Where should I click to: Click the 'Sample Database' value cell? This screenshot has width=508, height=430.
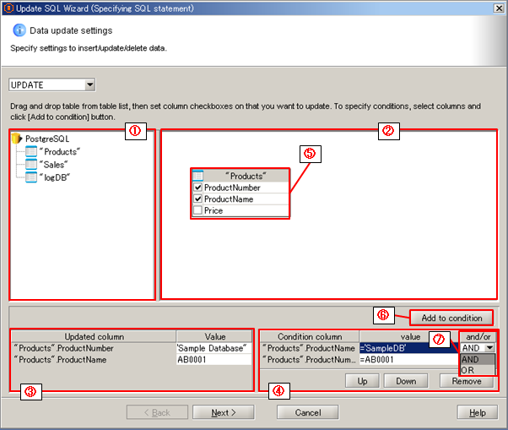coord(214,348)
